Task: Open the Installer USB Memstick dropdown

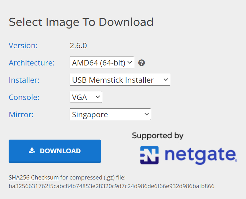Action: (120, 80)
